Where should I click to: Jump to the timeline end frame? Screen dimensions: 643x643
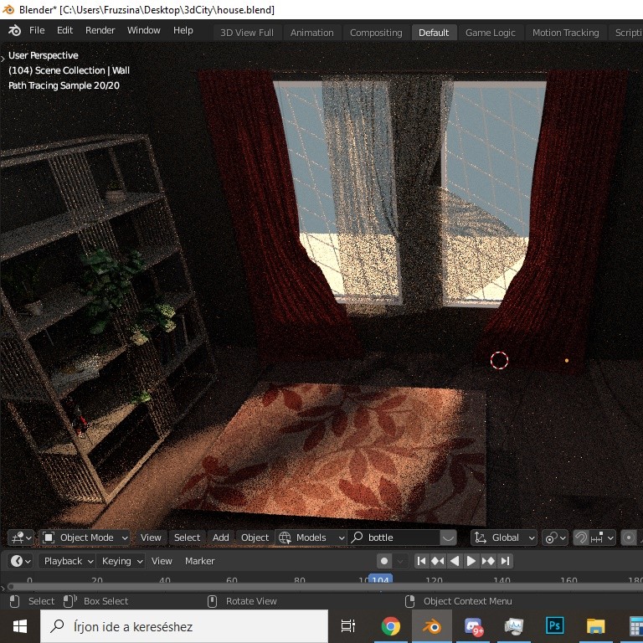505,561
